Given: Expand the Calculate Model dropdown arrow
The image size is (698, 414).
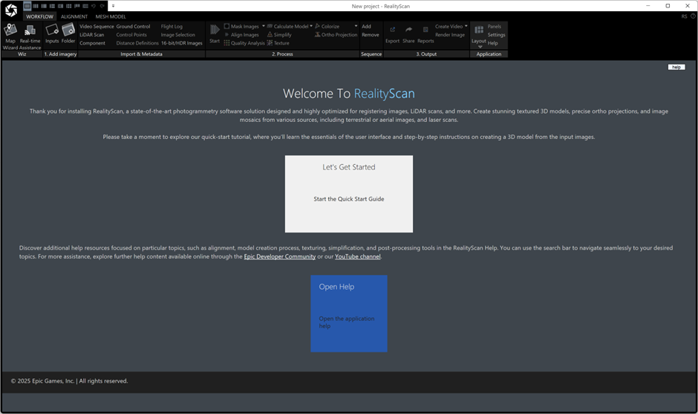Looking at the screenshot, I should 311,26.
